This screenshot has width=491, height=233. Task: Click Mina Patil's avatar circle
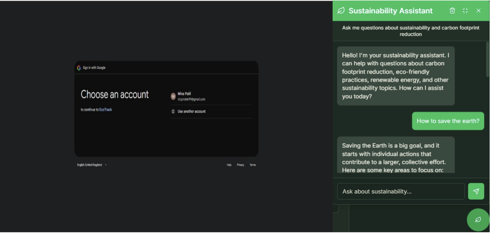tap(173, 97)
